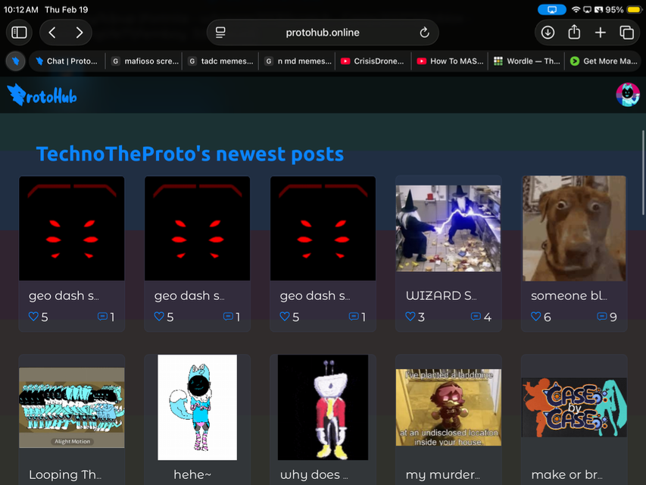Click the ProtoHub logo link
Screen dimensions: 646x485
click(x=42, y=95)
